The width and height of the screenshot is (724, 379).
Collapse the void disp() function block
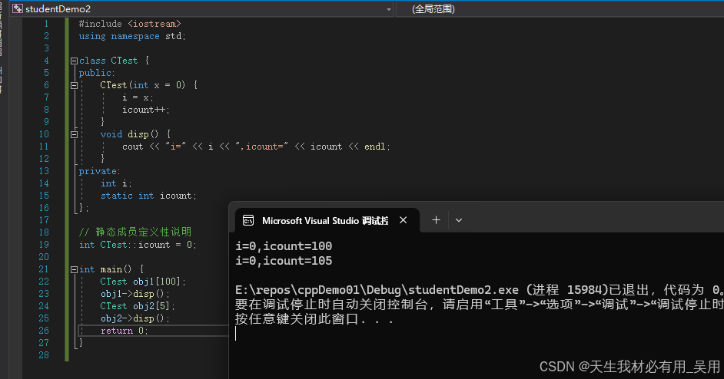pos(74,134)
